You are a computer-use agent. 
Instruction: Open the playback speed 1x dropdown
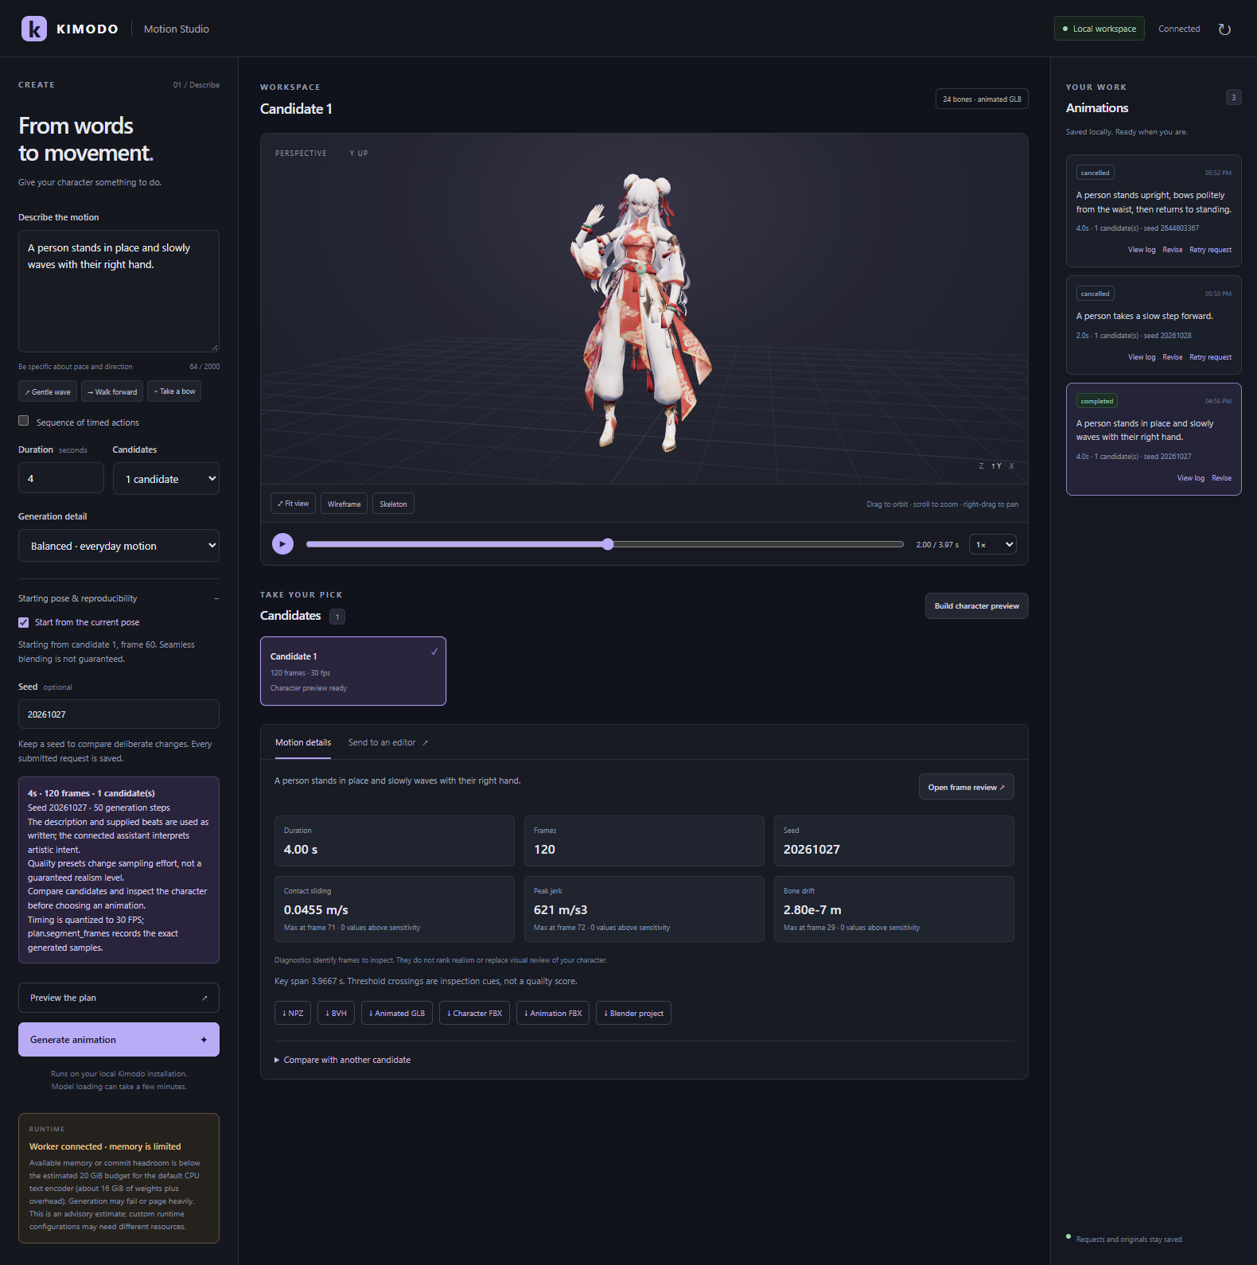coord(993,544)
